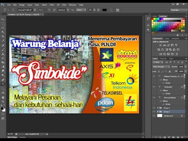Add a Levels adjustment
This screenshot has width=188, height=141.
tap(164, 45)
